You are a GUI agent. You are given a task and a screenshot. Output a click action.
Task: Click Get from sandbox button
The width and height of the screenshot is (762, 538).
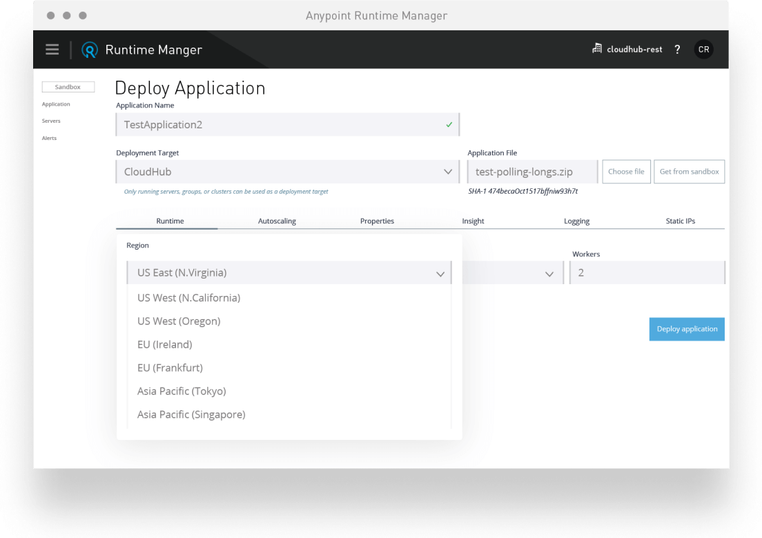tap(689, 172)
